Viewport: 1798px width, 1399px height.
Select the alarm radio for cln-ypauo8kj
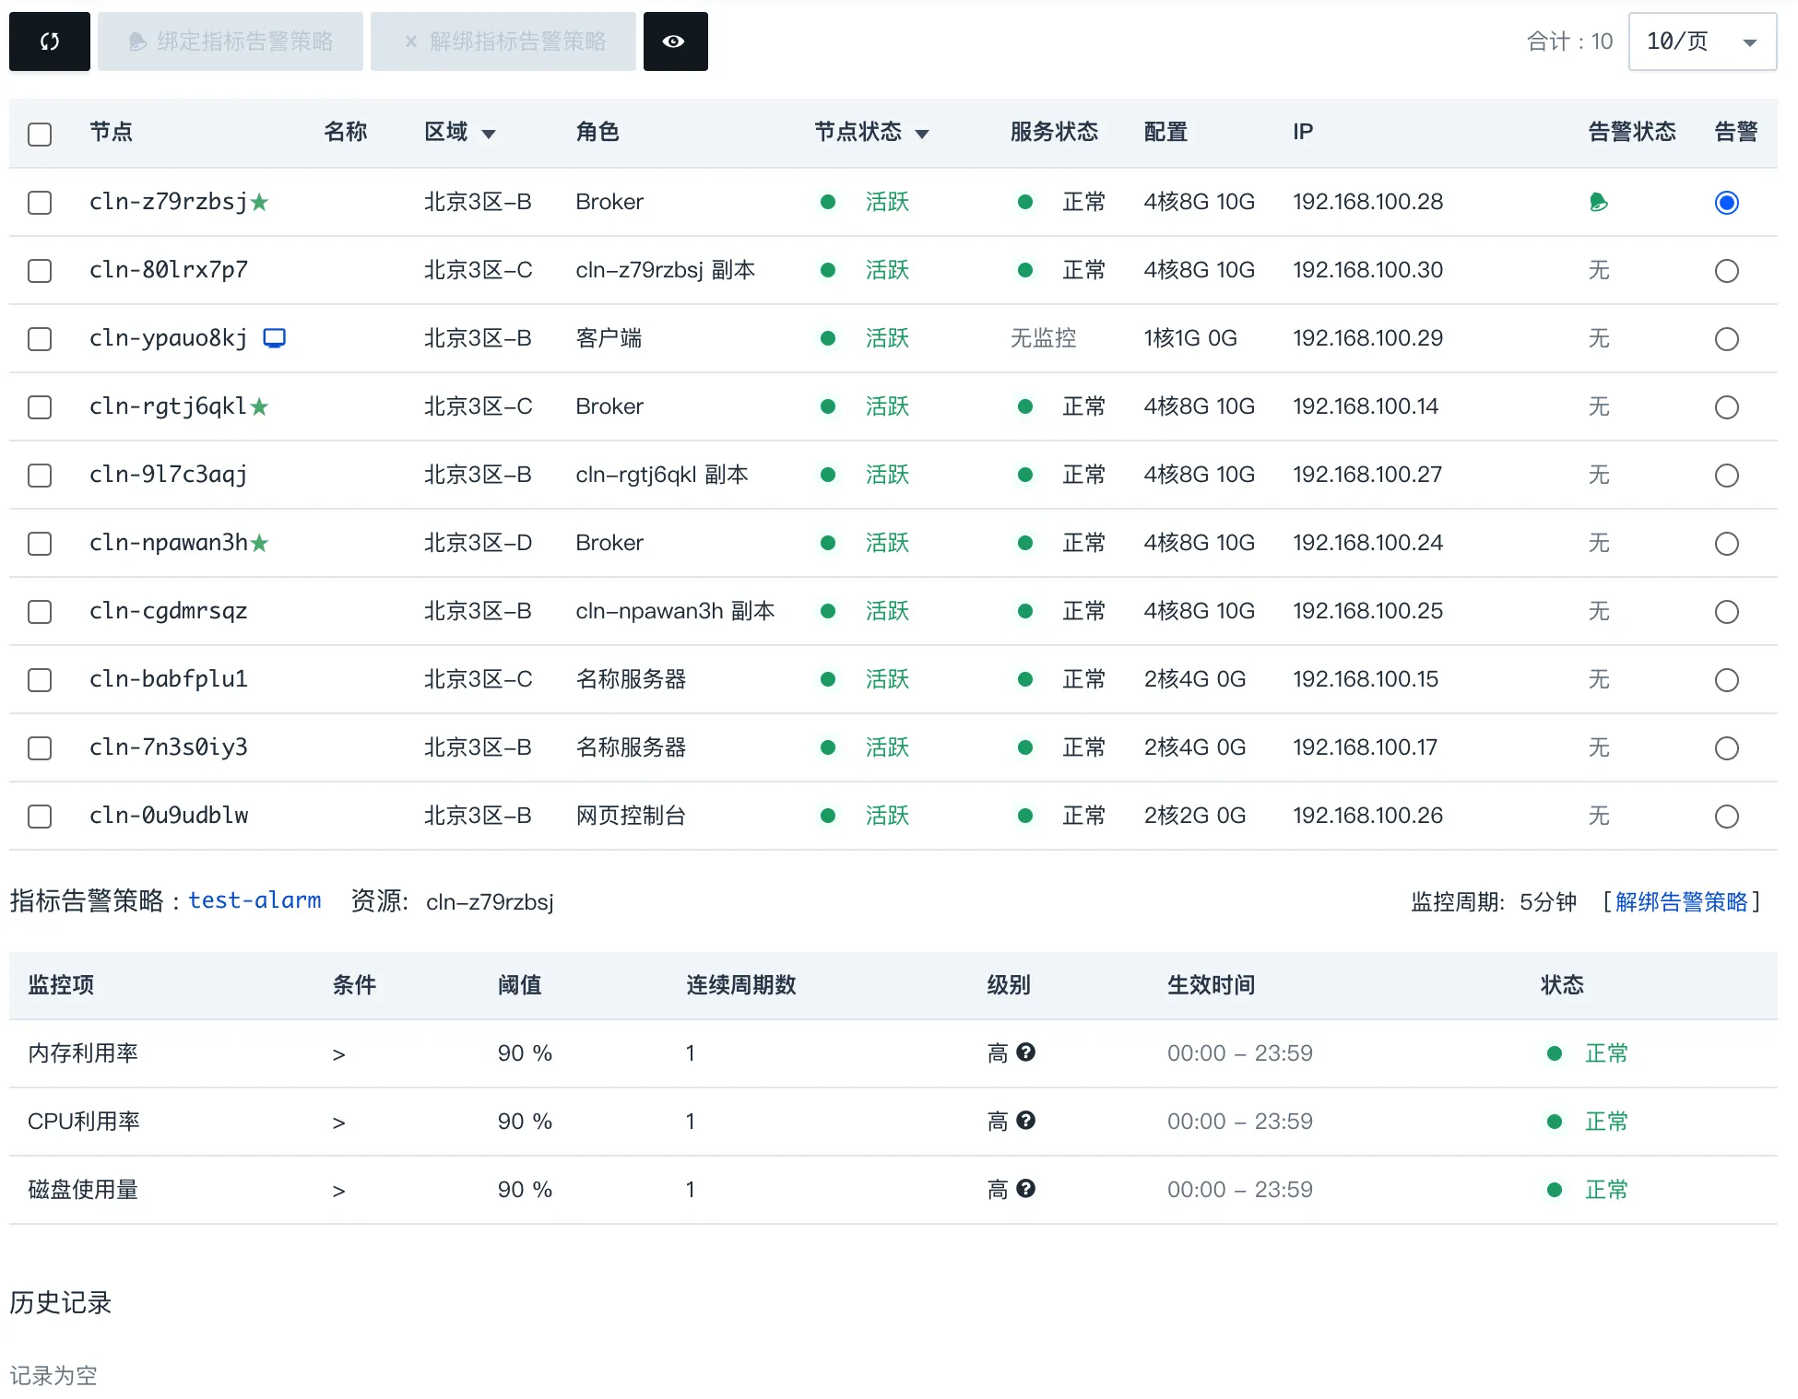tap(1727, 339)
